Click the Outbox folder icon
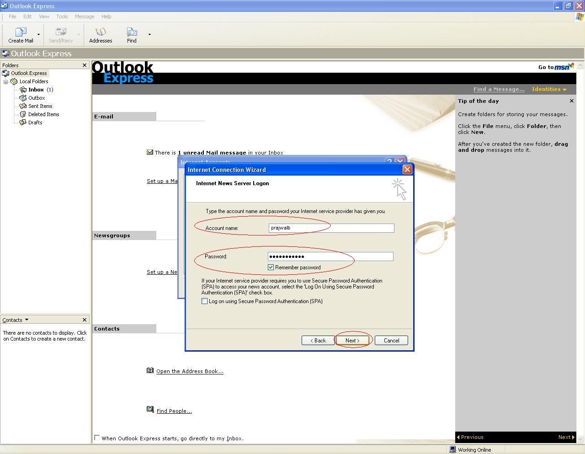The image size is (585, 454). pos(23,98)
